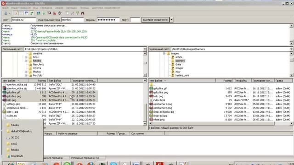Expand the Photos folder in local tree
This screenshot has height=165, width=294.
click(x=26, y=72)
